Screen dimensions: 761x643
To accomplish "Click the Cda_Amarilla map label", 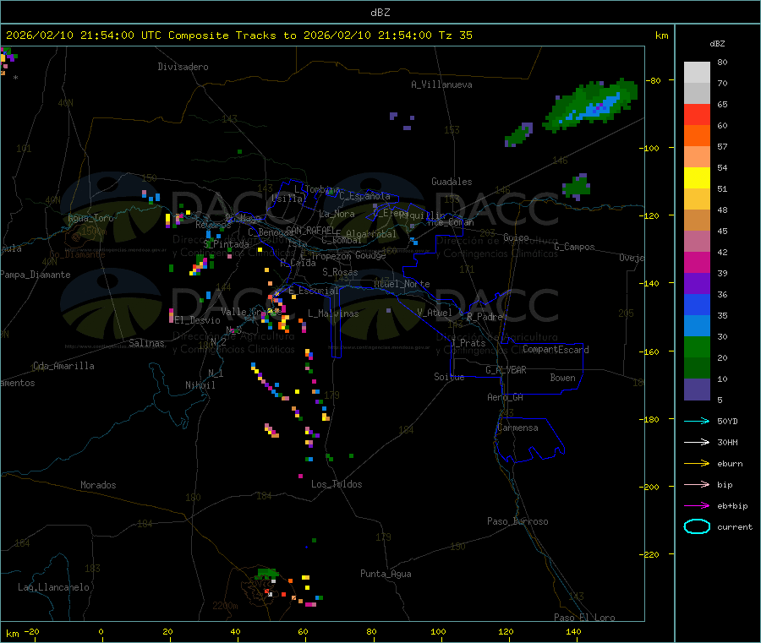I will (x=63, y=366).
